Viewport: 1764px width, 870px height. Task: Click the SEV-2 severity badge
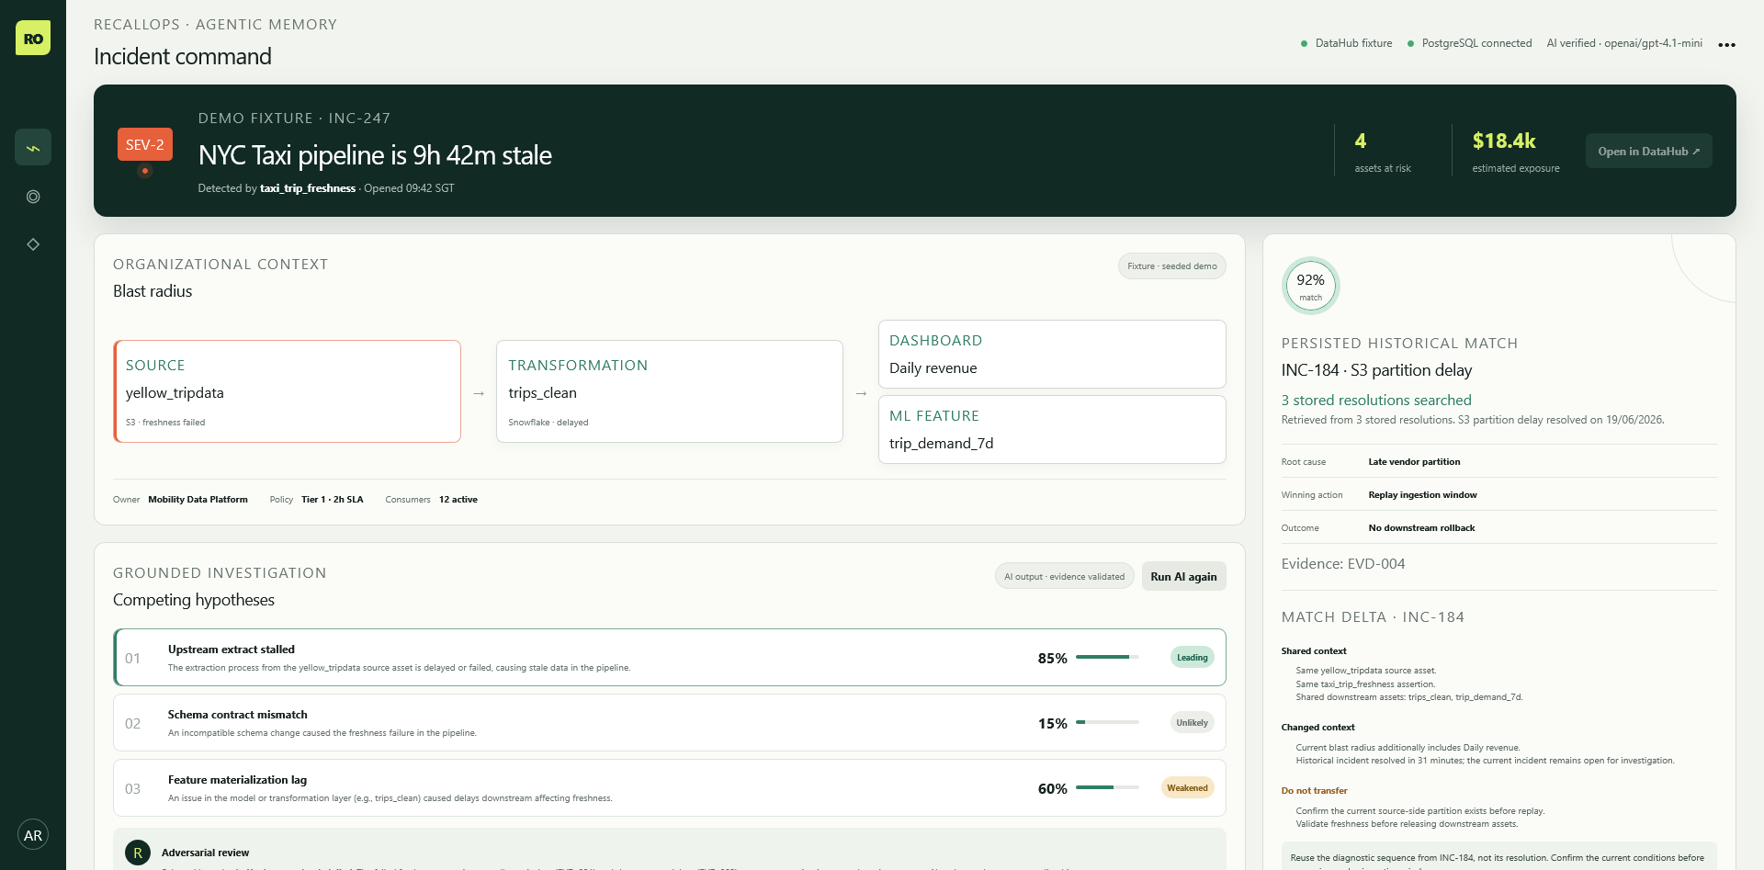coord(145,144)
